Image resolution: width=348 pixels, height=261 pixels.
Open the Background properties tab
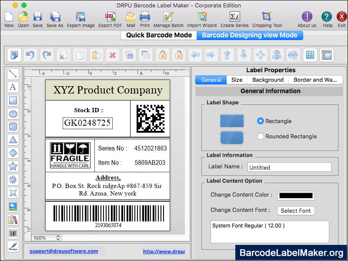pyautogui.click(x=268, y=80)
